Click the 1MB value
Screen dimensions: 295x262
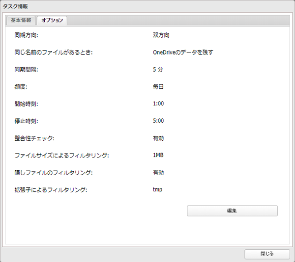tap(158, 155)
